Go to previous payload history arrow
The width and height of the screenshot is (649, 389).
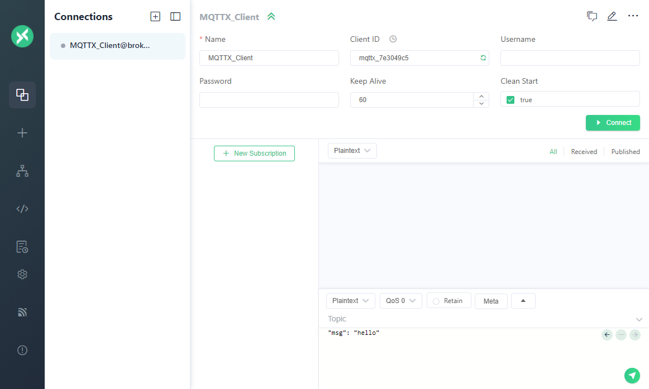click(607, 335)
